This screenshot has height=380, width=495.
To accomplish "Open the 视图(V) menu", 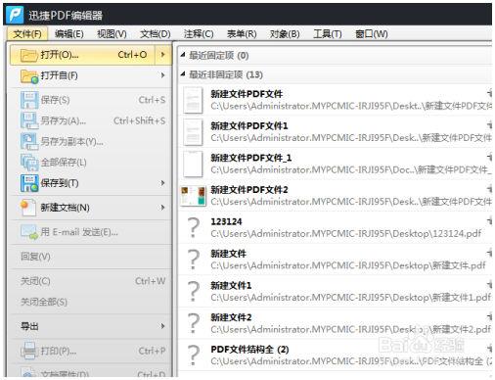I will click(x=112, y=34).
